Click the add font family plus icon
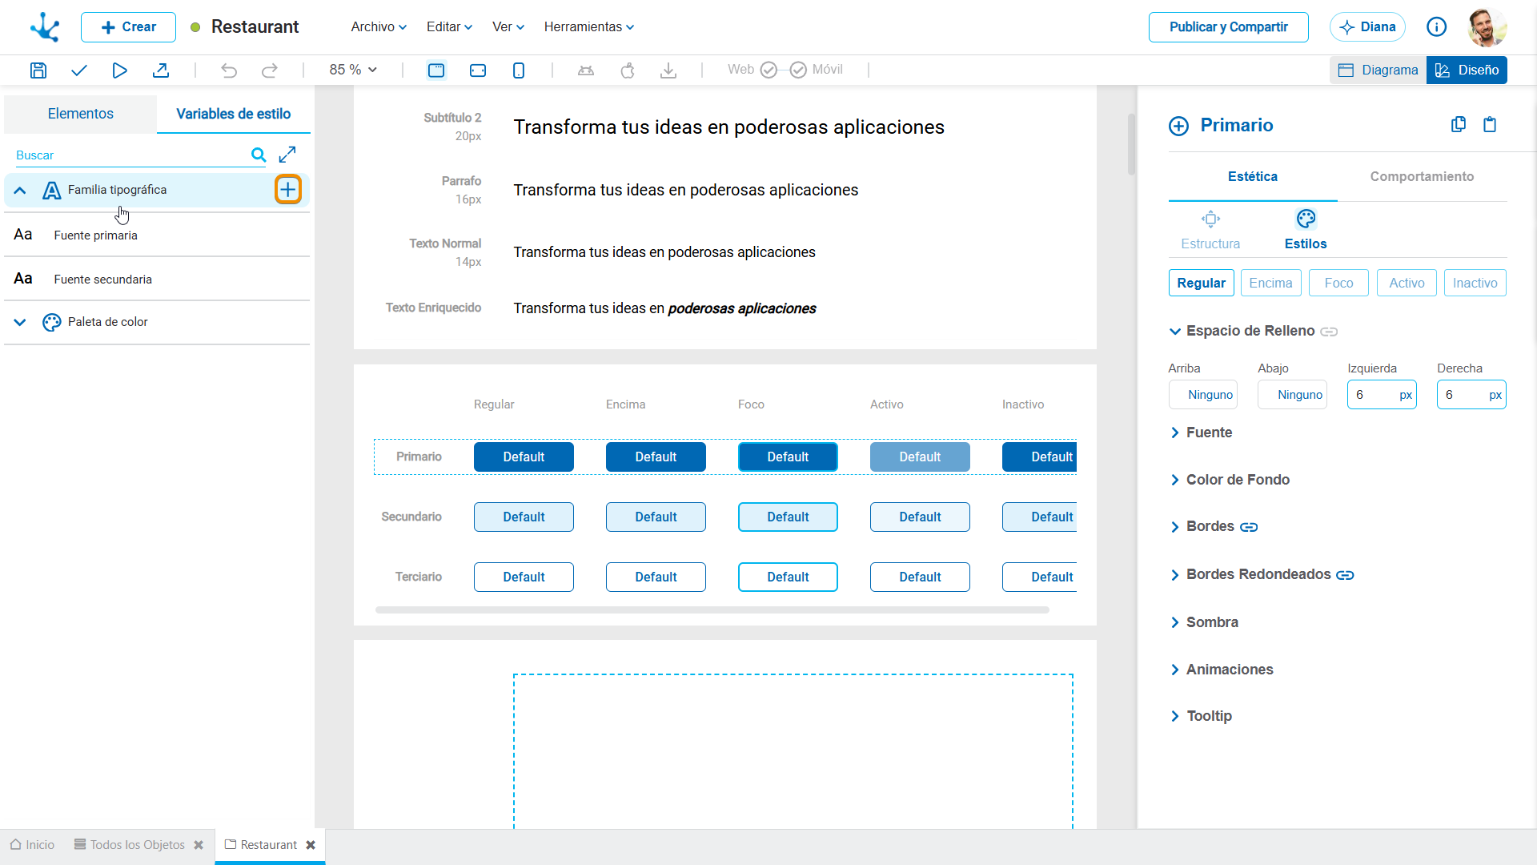This screenshot has height=865, width=1537. coord(288,190)
